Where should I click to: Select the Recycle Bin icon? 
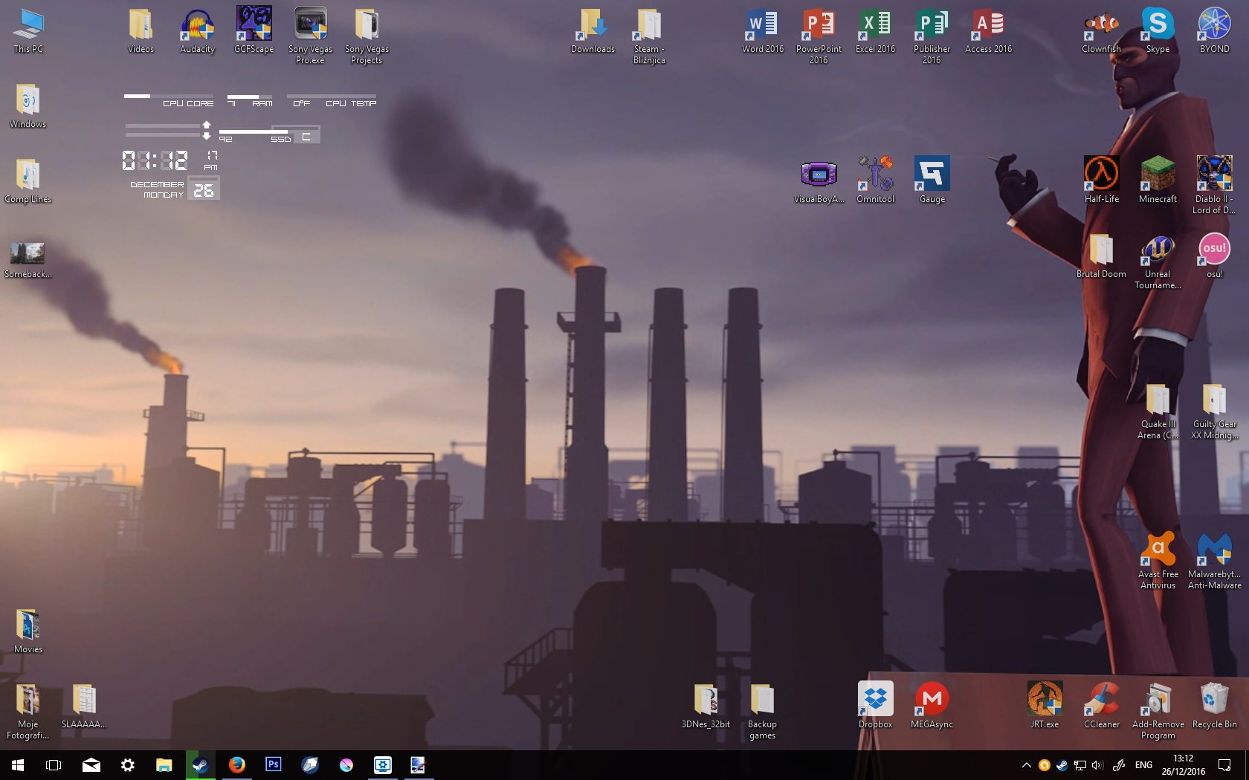point(1214,706)
